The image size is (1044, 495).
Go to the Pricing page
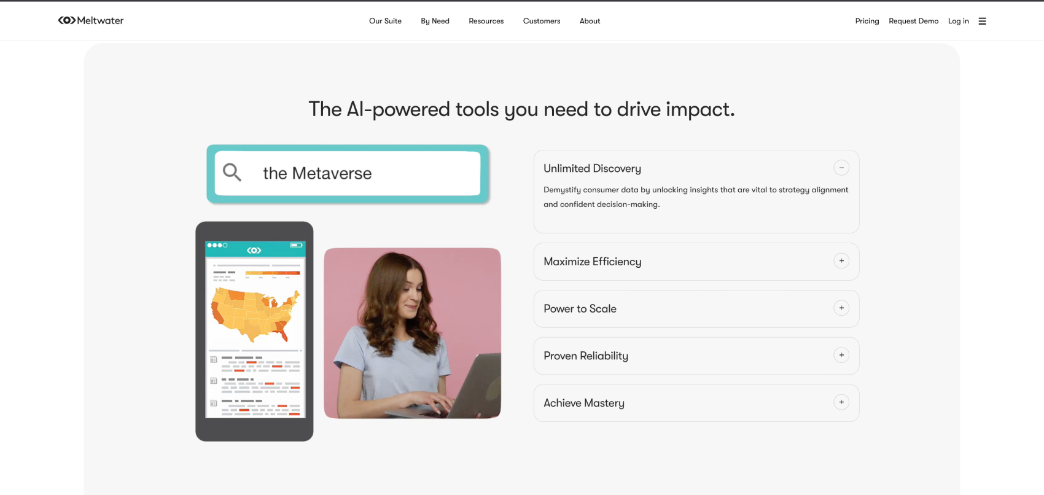[x=867, y=21]
